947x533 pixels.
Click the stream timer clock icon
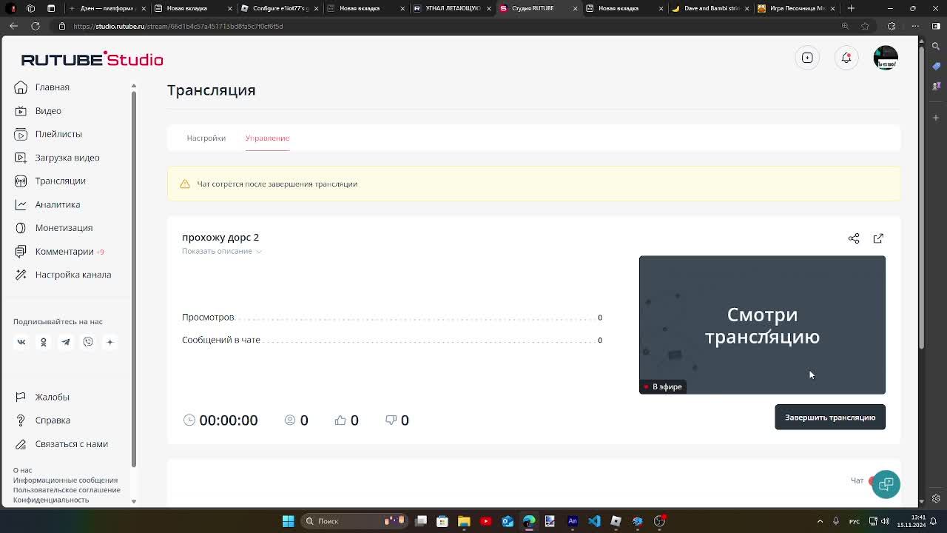(189, 420)
